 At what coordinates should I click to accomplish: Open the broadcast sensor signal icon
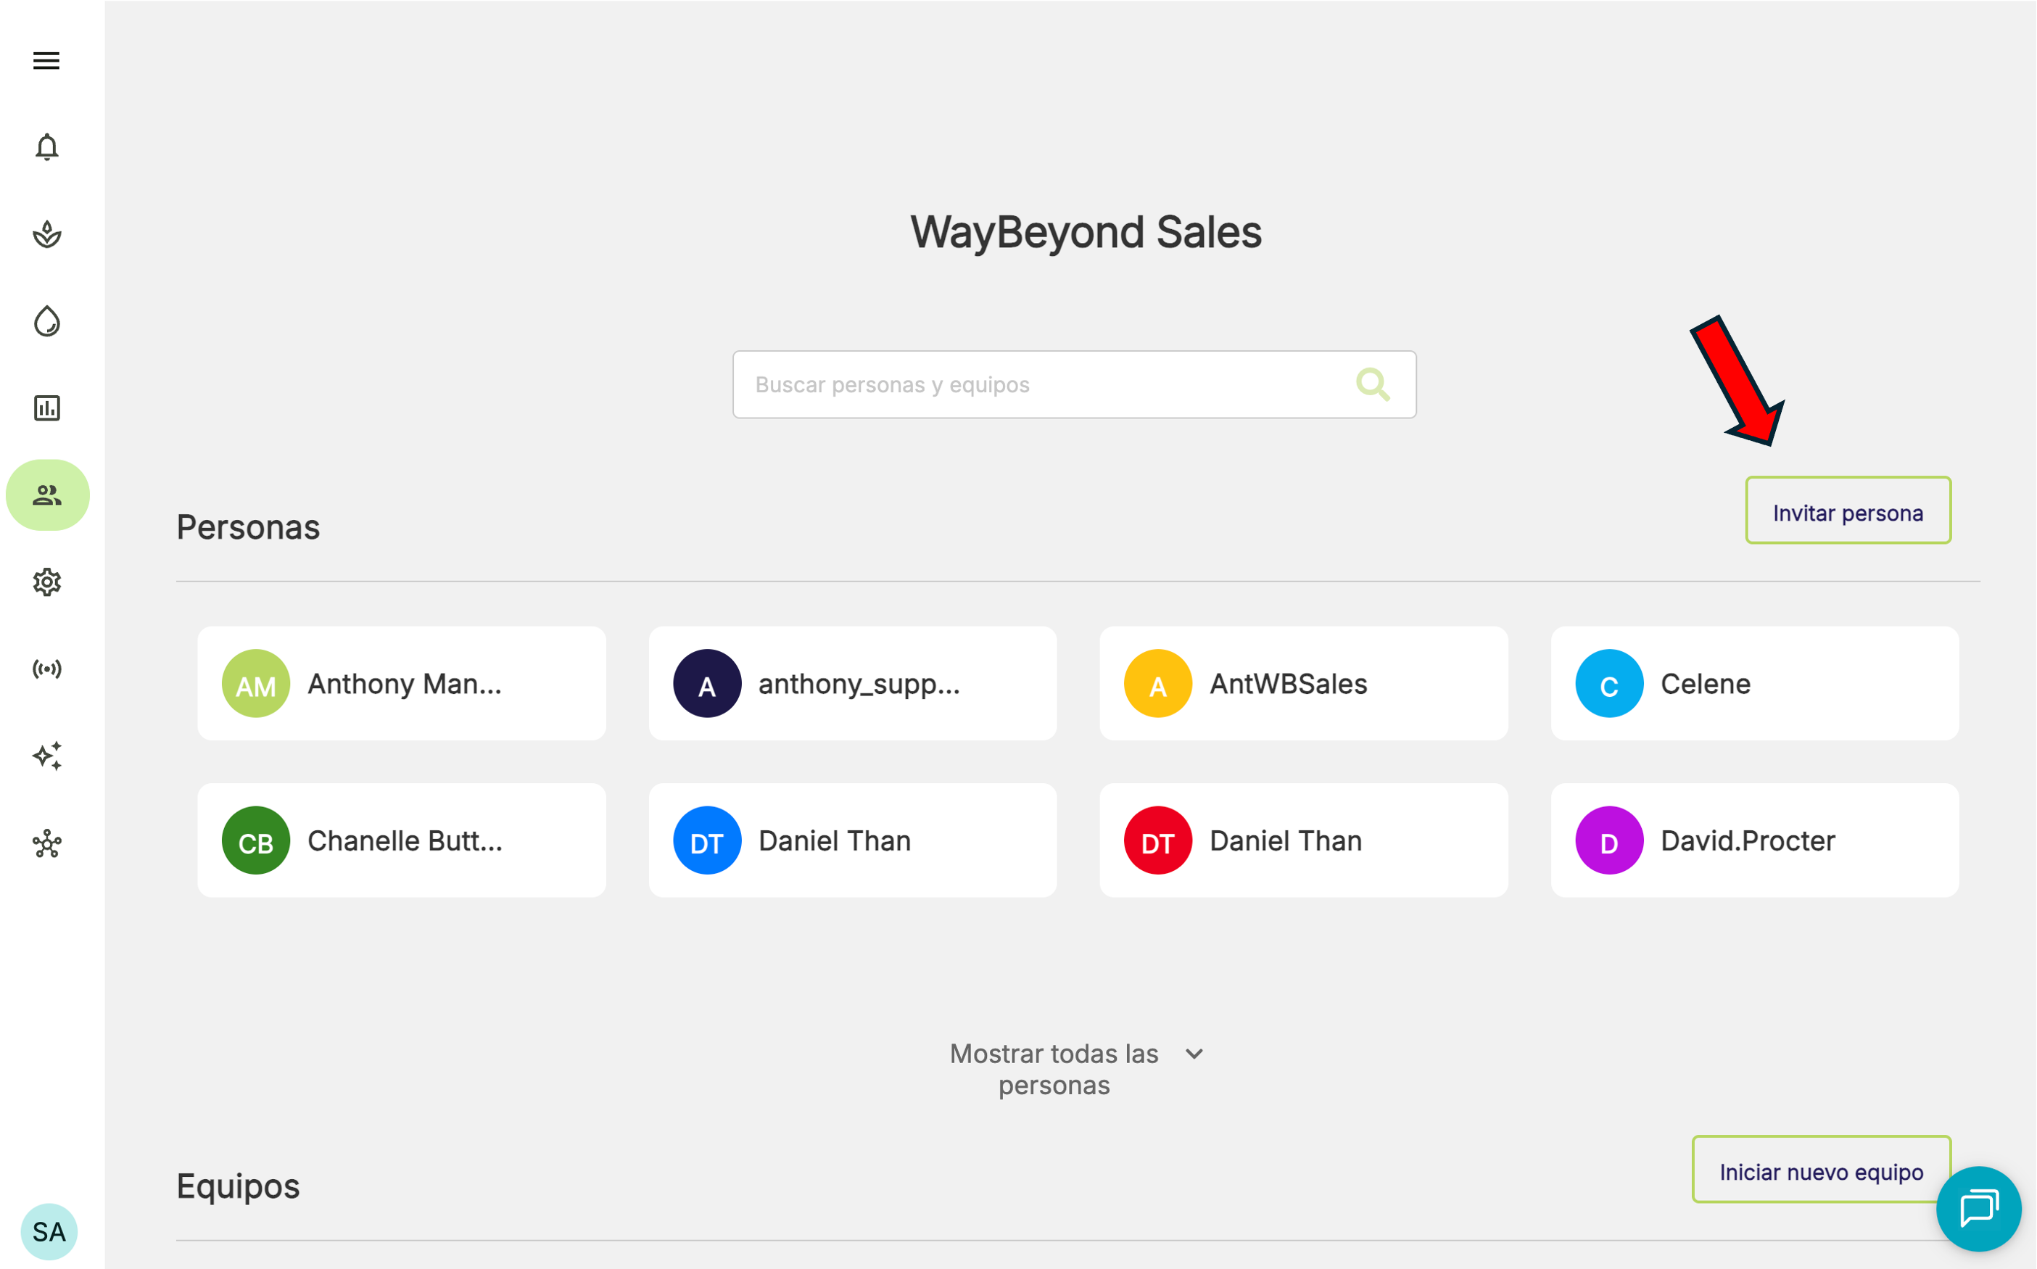(x=47, y=669)
